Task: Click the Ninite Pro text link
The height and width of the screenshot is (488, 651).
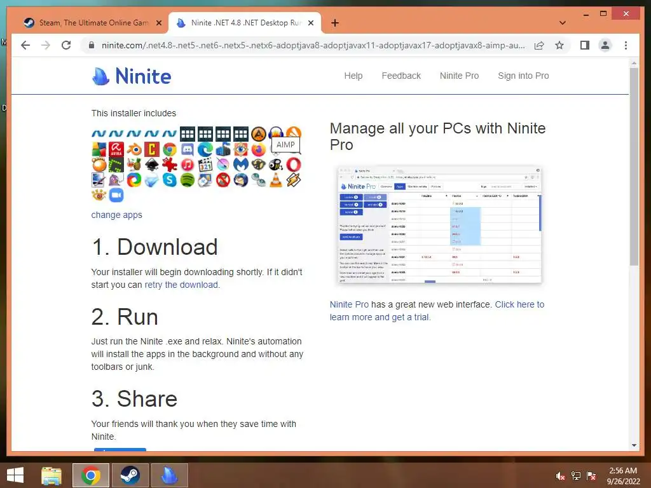Action: 349,304
